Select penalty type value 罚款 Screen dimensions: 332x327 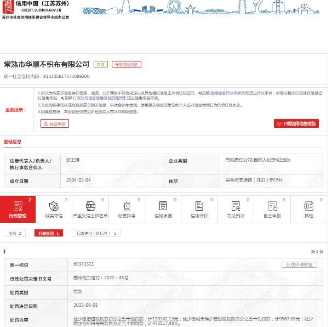point(77,291)
